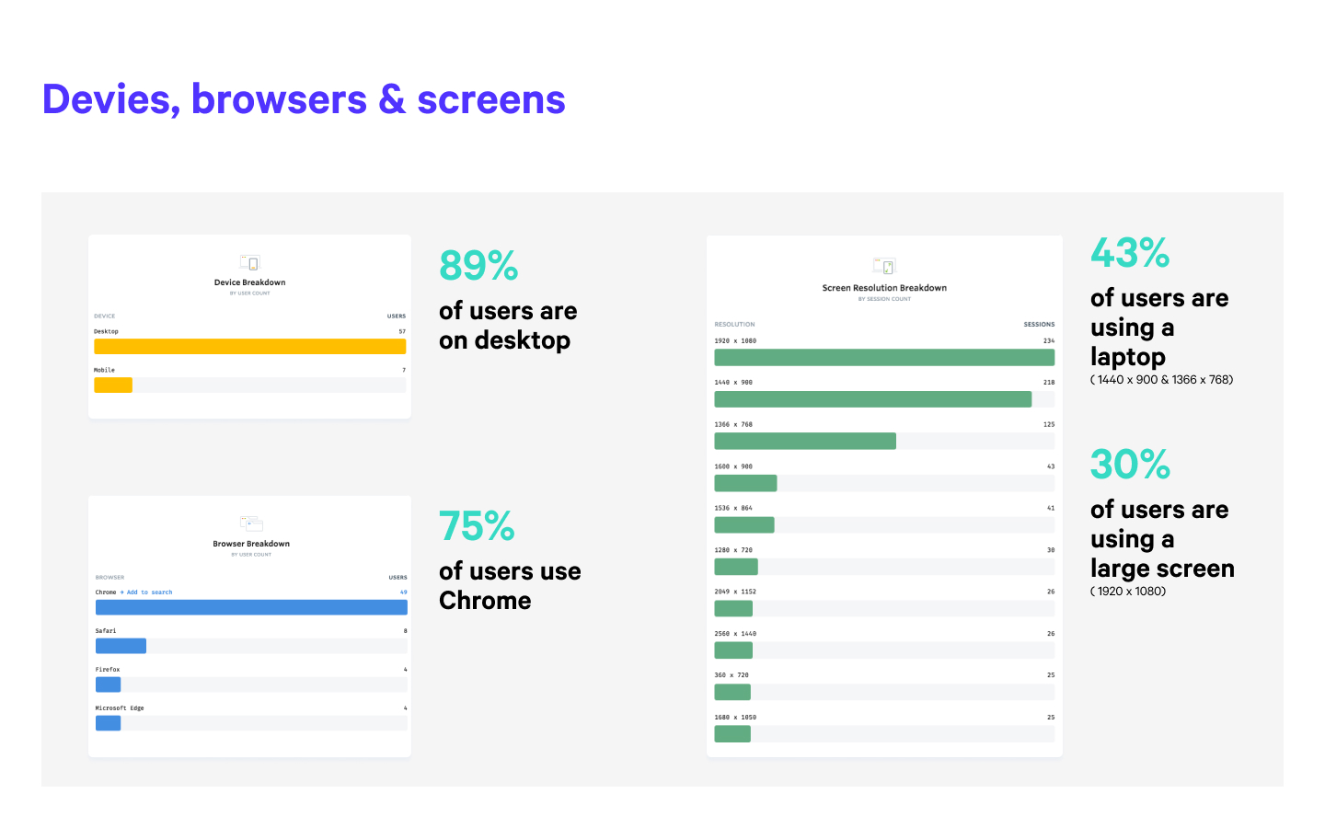
Task: Click the green bar for 1366 x 768
Action: click(805, 441)
